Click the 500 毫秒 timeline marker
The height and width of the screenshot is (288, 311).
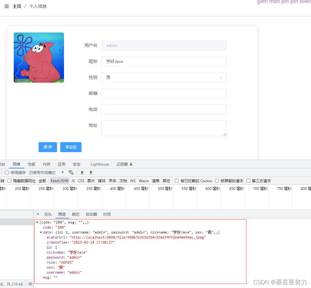pos(165,189)
